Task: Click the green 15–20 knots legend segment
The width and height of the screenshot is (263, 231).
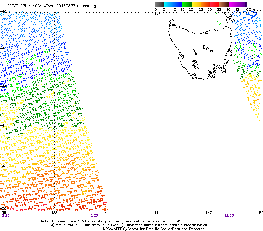Action: point(187,4)
